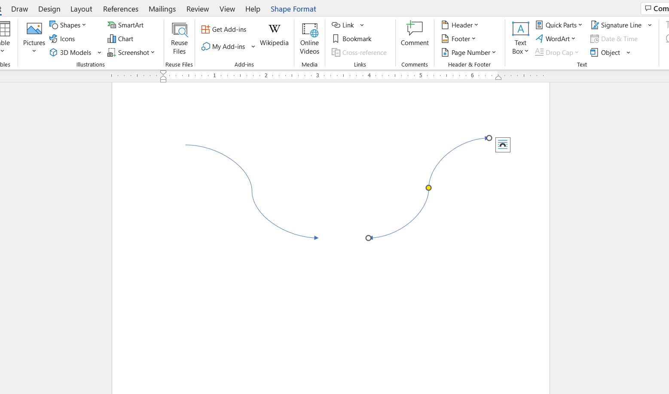Switch to the View tab
The height and width of the screenshot is (394, 669).
pos(227,9)
